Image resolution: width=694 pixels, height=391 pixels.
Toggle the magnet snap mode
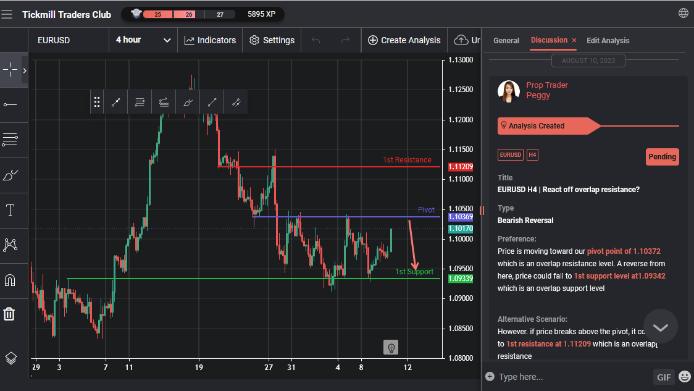tap(10, 280)
